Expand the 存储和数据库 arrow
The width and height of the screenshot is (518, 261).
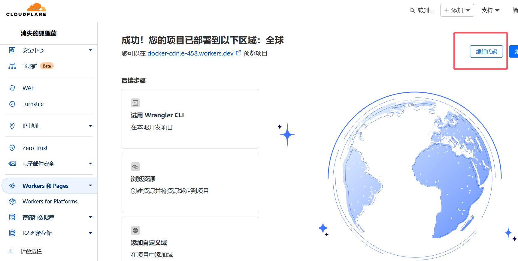point(90,217)
